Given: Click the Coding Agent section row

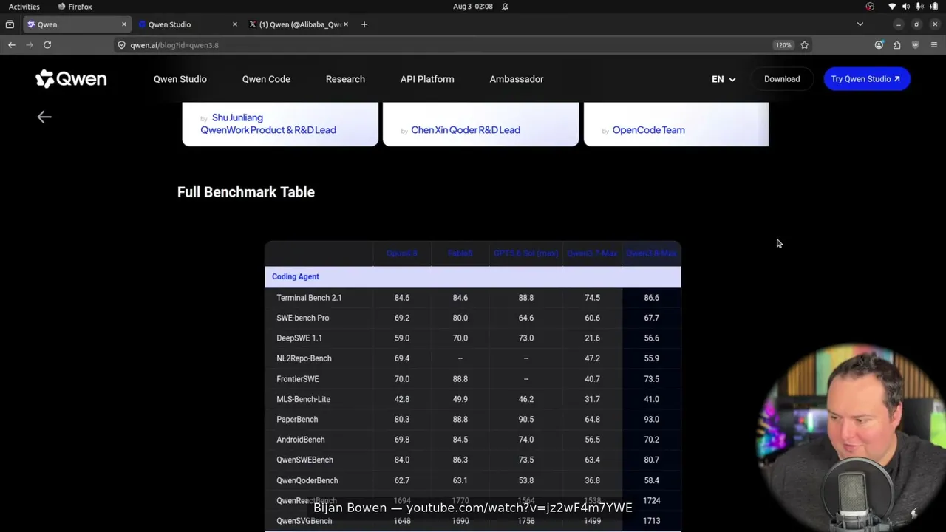Looking at the screenshot, I should click(473, 276).
